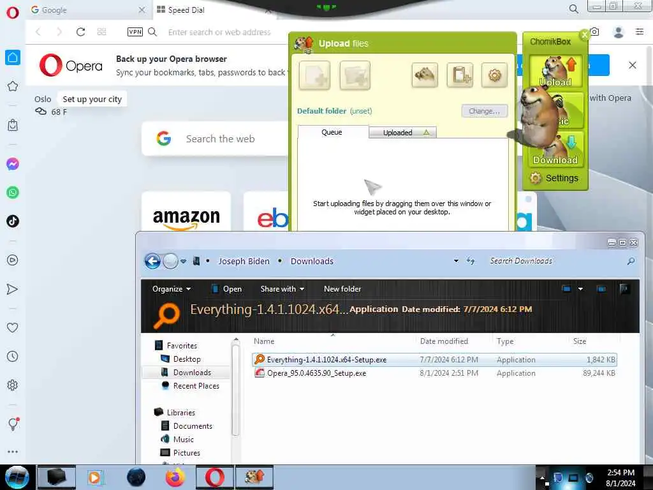
Task: Open Settings in the ChomikBox widget
Action: (x=554, y=178)
